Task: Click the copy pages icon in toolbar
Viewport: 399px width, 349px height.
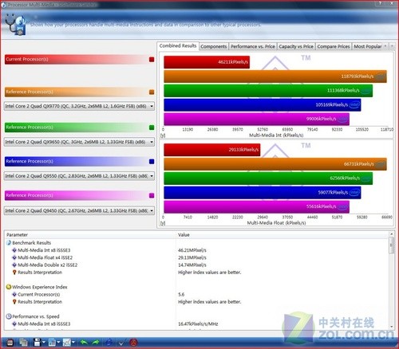Action: coord(24,342)
